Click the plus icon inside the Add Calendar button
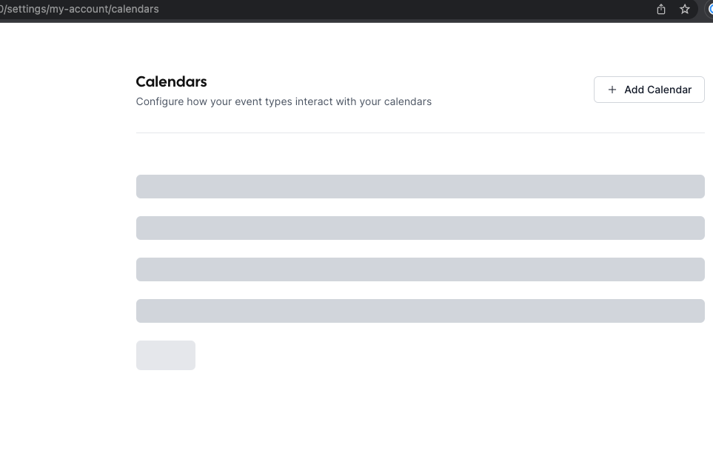This screenshot has height=476, width=713. pyautogui.click(x=612, y=89)
